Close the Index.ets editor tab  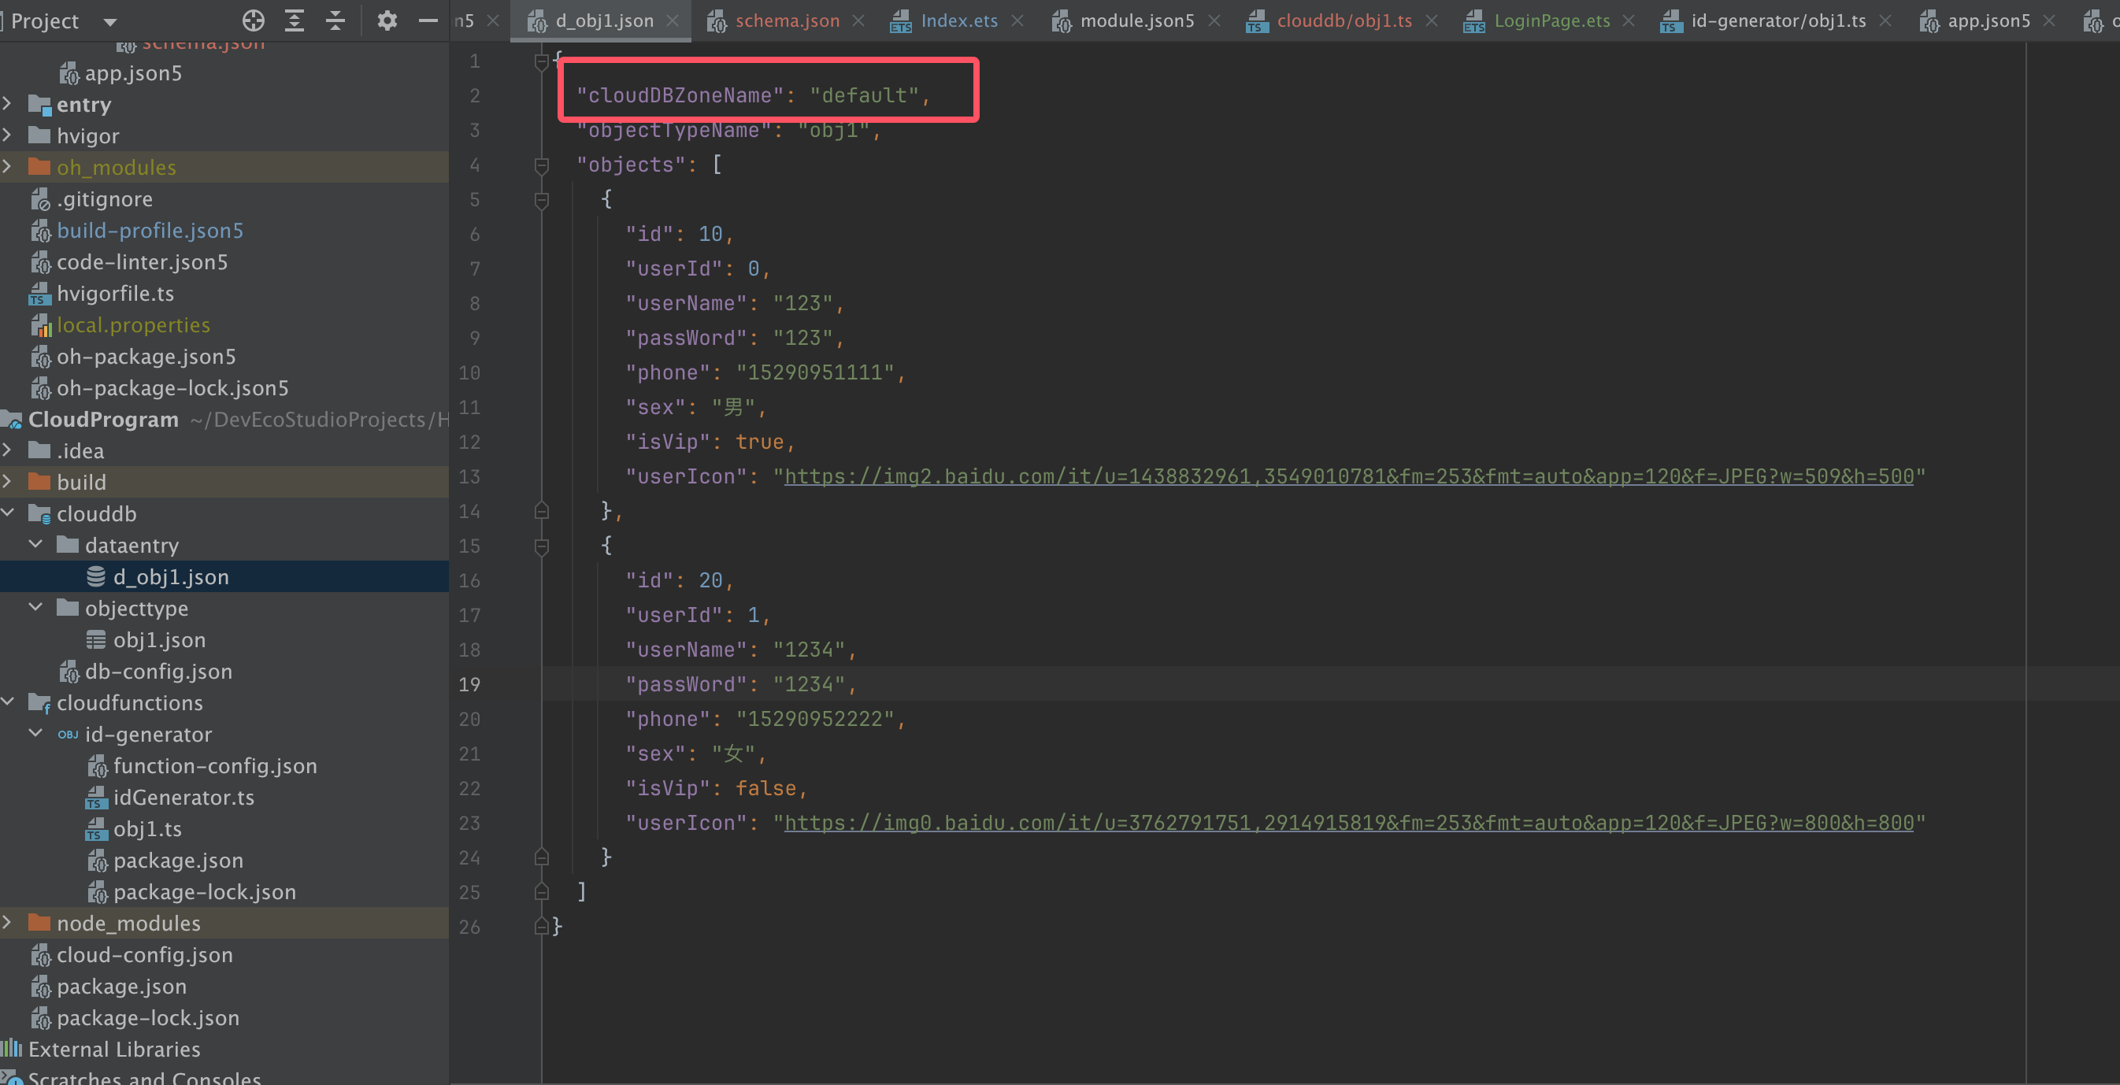pos(1017,20)
